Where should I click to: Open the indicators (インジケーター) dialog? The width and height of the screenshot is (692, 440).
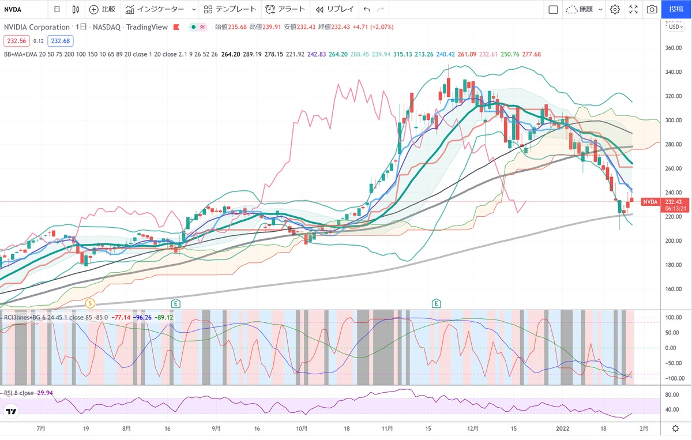tap(155, 9)
